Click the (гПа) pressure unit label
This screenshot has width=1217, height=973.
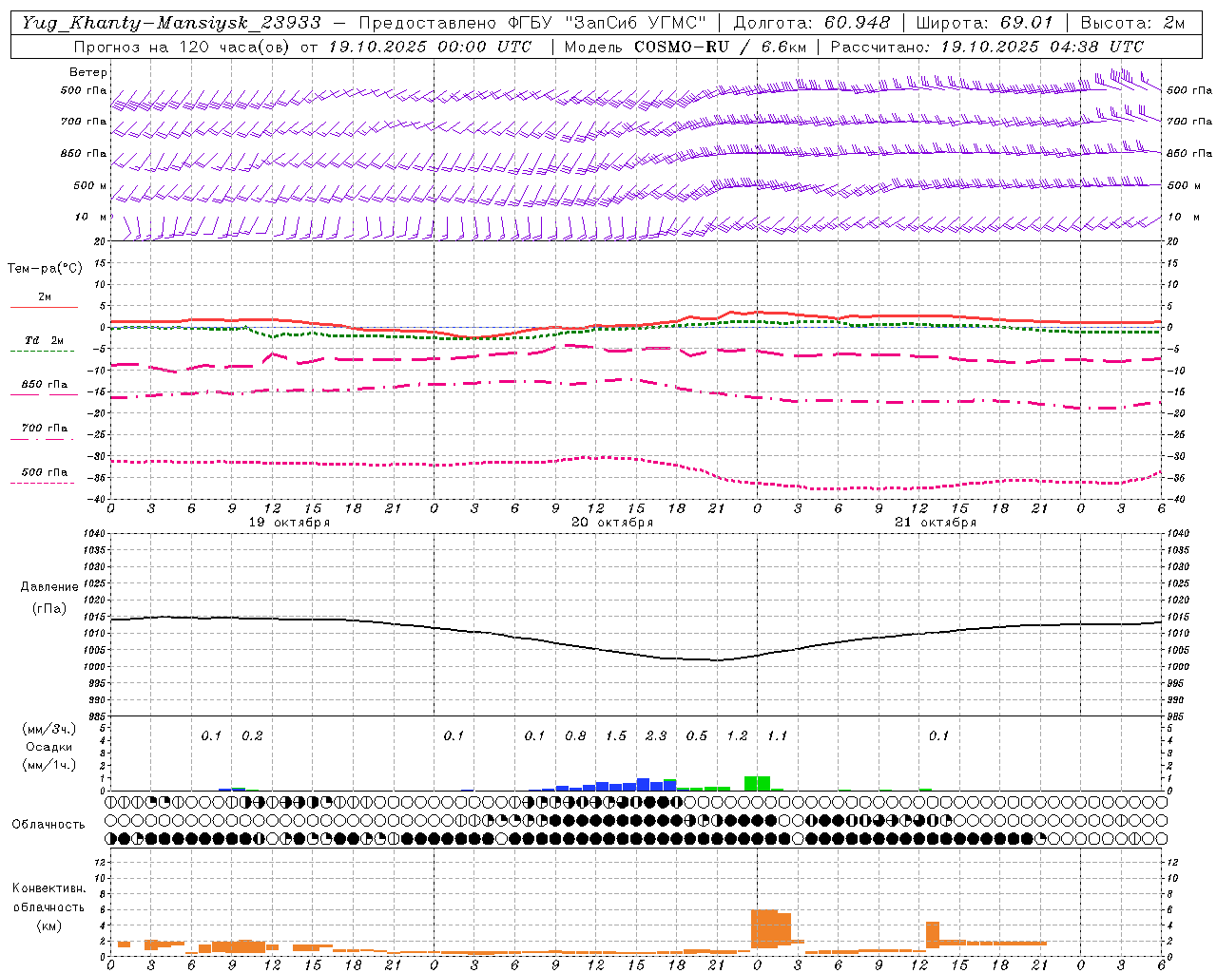click(48, 609)
